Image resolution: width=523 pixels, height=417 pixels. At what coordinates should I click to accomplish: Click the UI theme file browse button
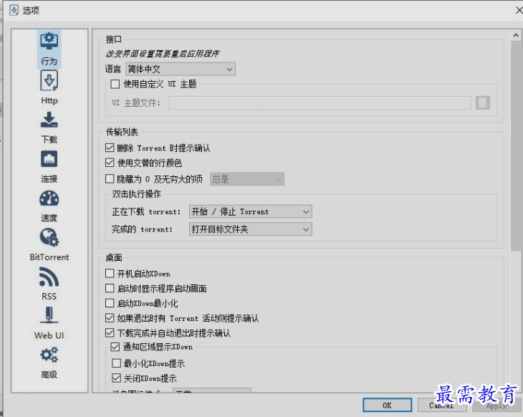pyautogui.click(x=483, y=102)
